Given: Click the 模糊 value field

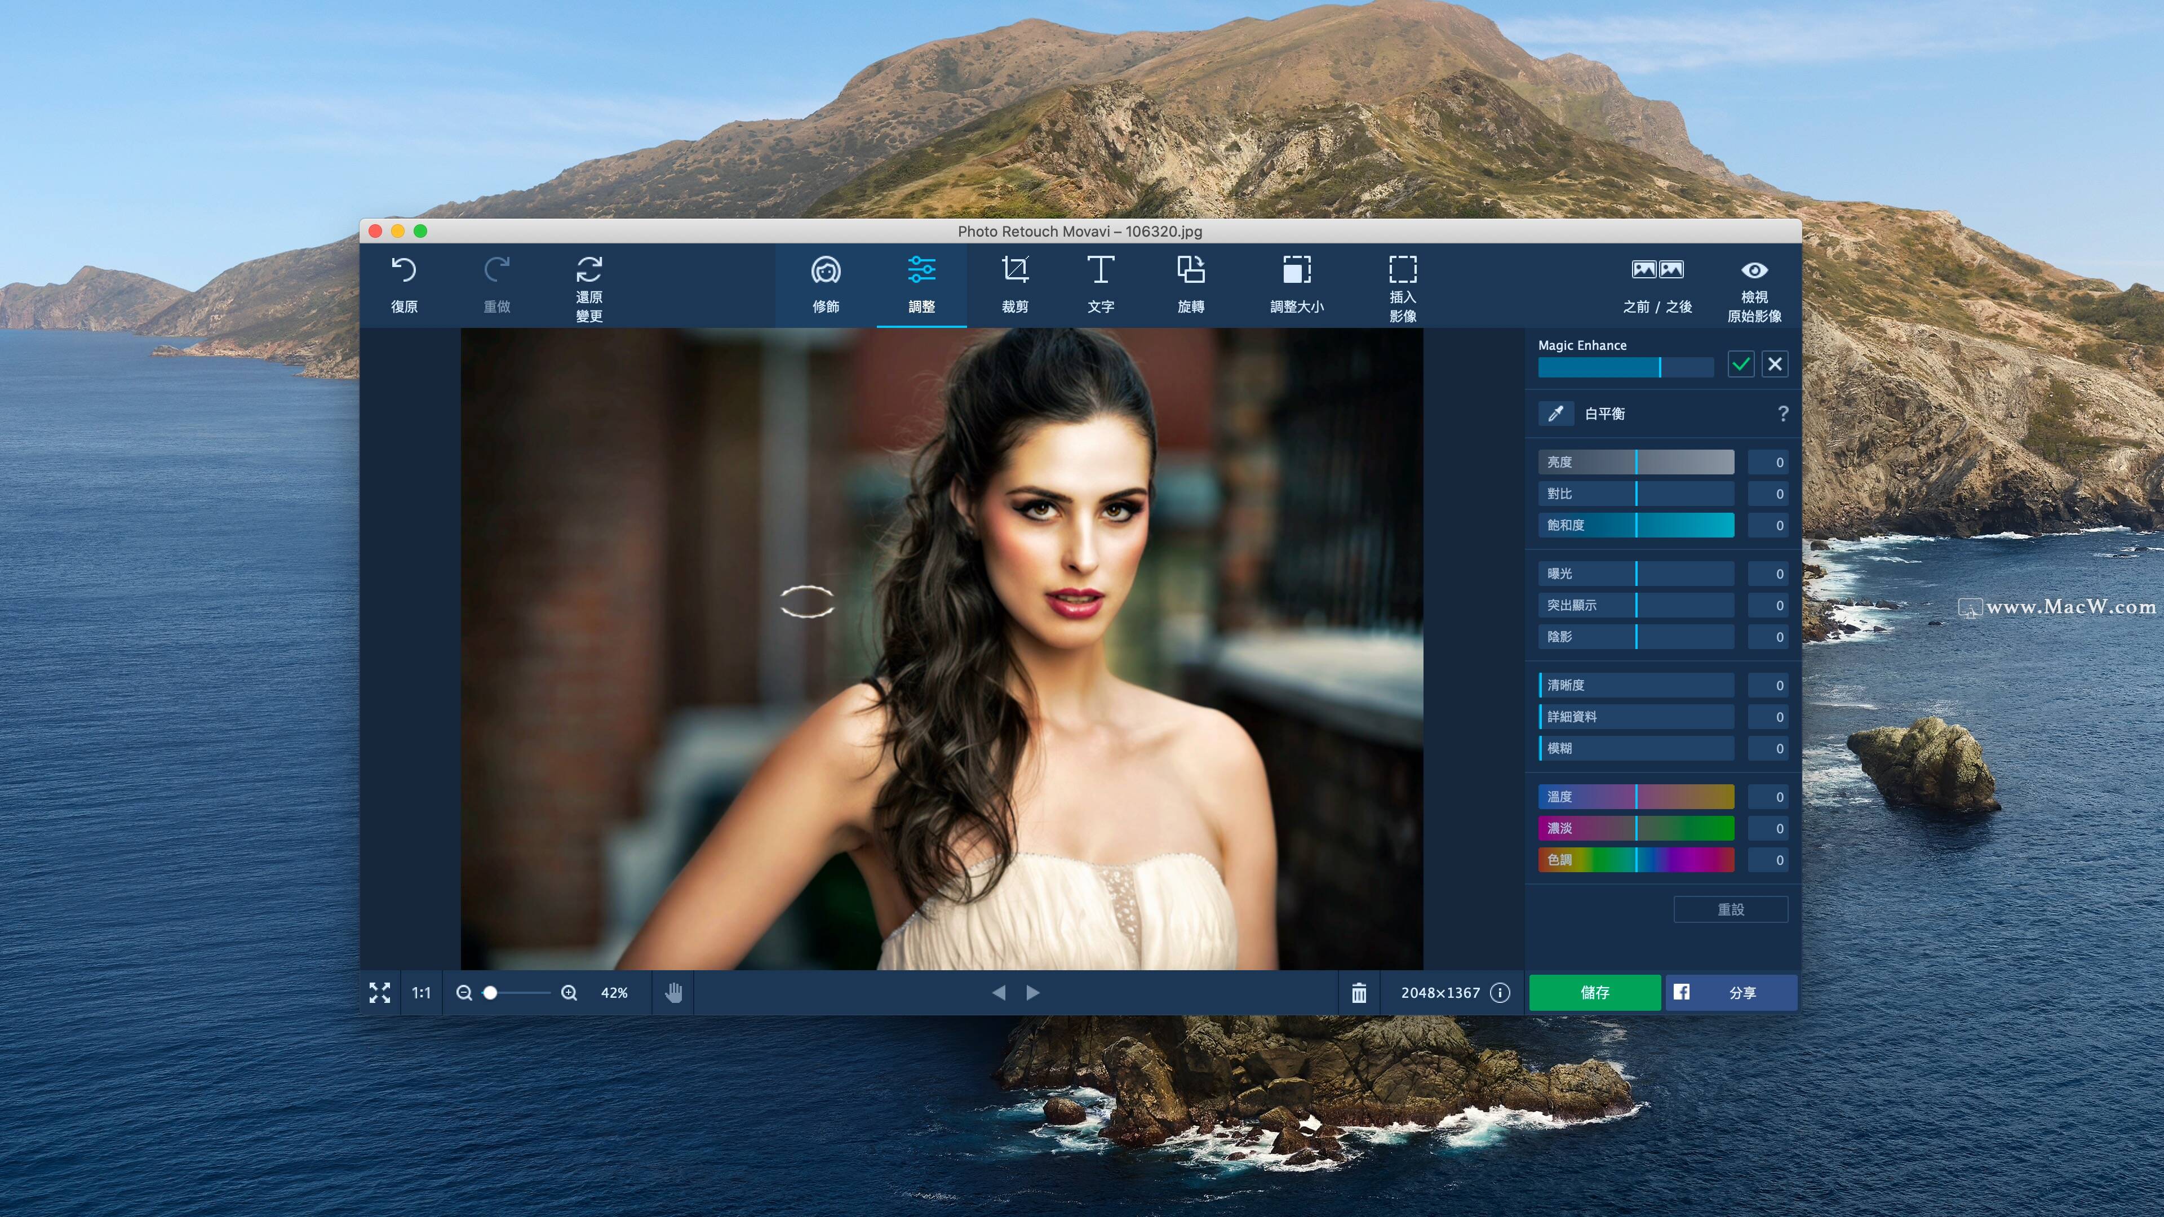Looking at the screenshot, I should click(1767, 748).
